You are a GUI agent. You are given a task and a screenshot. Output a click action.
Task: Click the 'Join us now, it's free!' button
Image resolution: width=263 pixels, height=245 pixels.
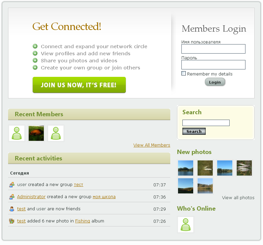[x=79, y=85]
